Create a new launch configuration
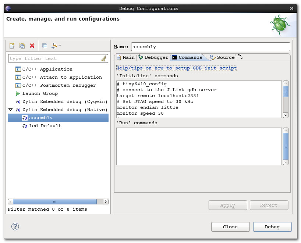 (x=12, y=46)
